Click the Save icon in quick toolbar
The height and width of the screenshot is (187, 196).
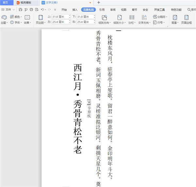coord(20,10)
